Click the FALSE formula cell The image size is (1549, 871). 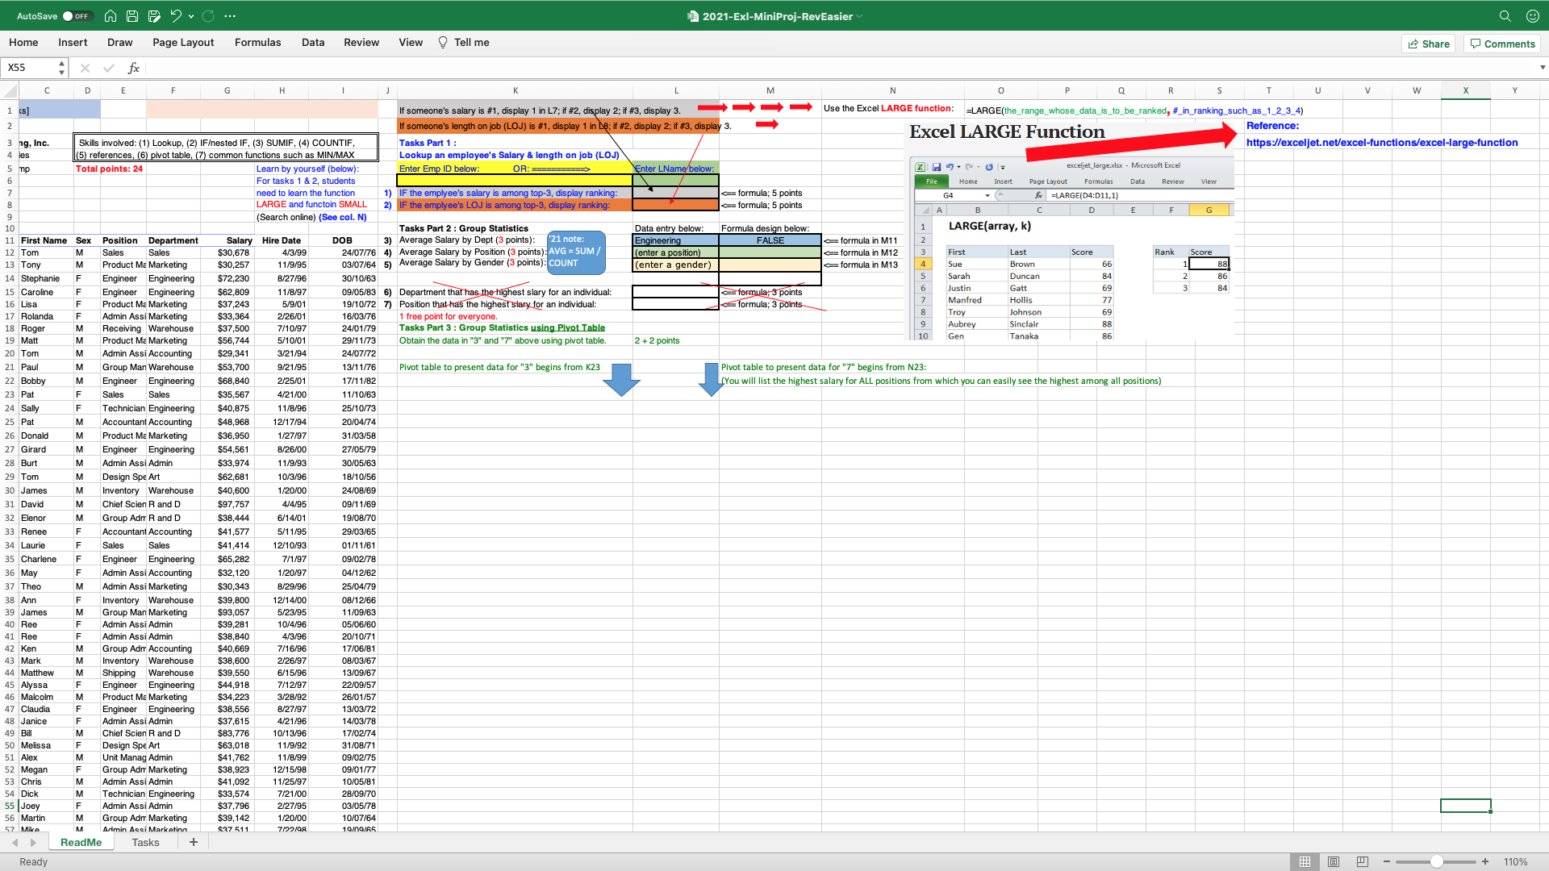[x=770, y=240]
